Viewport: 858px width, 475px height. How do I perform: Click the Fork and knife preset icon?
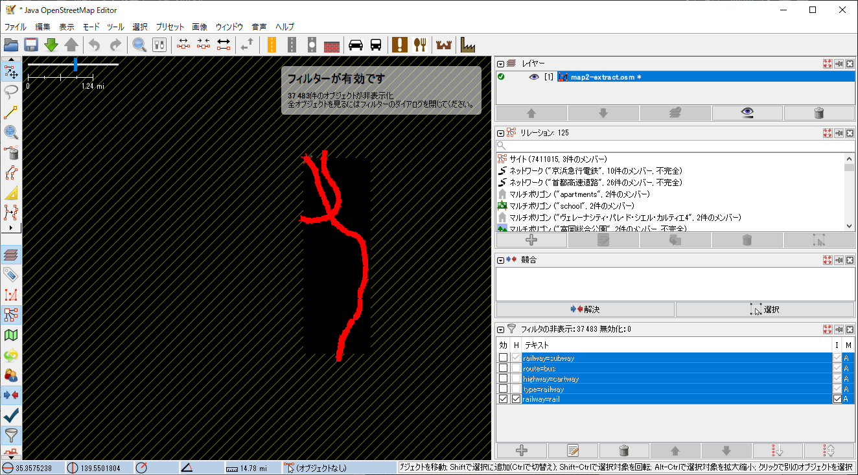click(421, 45)
